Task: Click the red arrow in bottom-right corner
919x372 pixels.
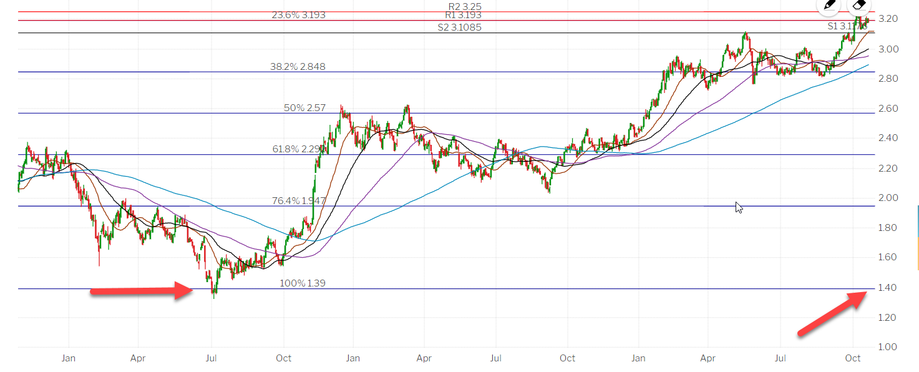Action: click(x=832, y=315)
